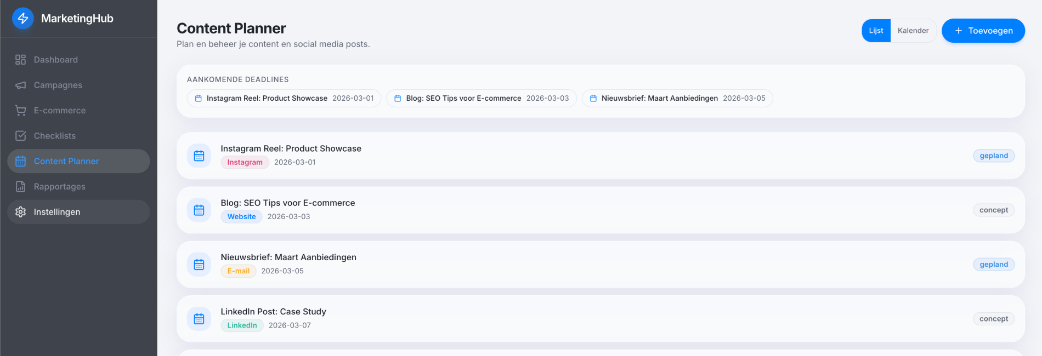Image resolution: width=1042 pixels, height=356 pixels.
Task: Select the E-commerce shopping cart icon
Action: 21,111
